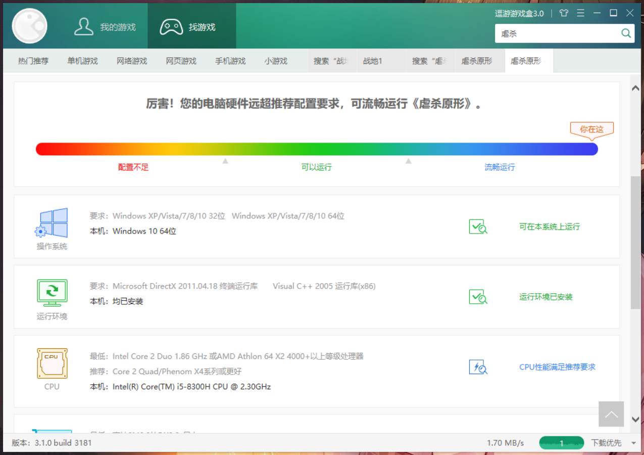Click the Microsoft DirectX 2011.04.18 requirement text
Screen dimensions: 644x455
pos(185,286)
